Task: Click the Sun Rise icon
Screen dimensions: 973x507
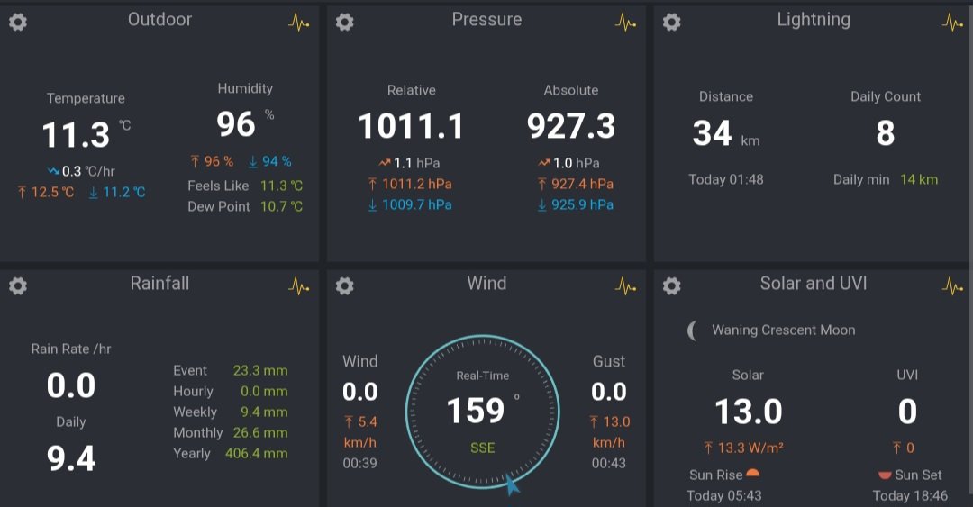Action: coord(752,474)
